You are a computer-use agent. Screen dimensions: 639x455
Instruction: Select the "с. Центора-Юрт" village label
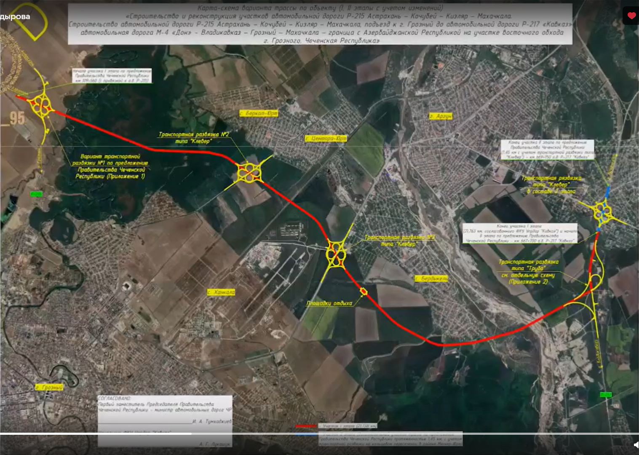(326, 138)
